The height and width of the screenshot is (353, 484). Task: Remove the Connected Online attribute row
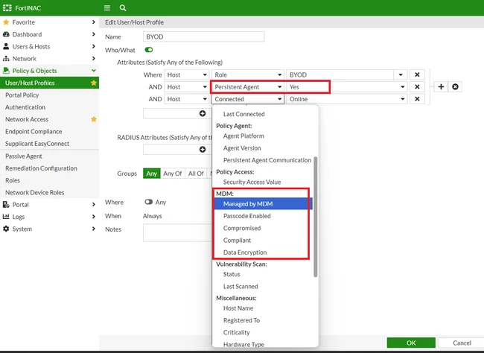417,99
